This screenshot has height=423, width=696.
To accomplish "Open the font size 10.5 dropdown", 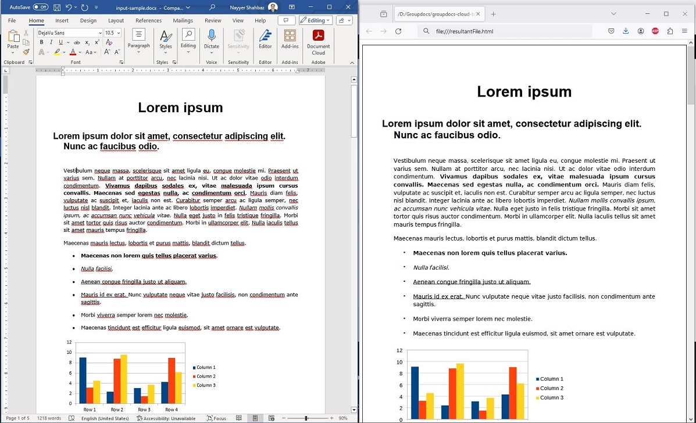I will pyautogui.click(x=119, y=33).
